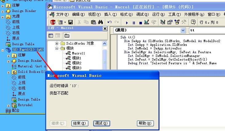Toggle Folders icon in the project pane

point(67,36)
